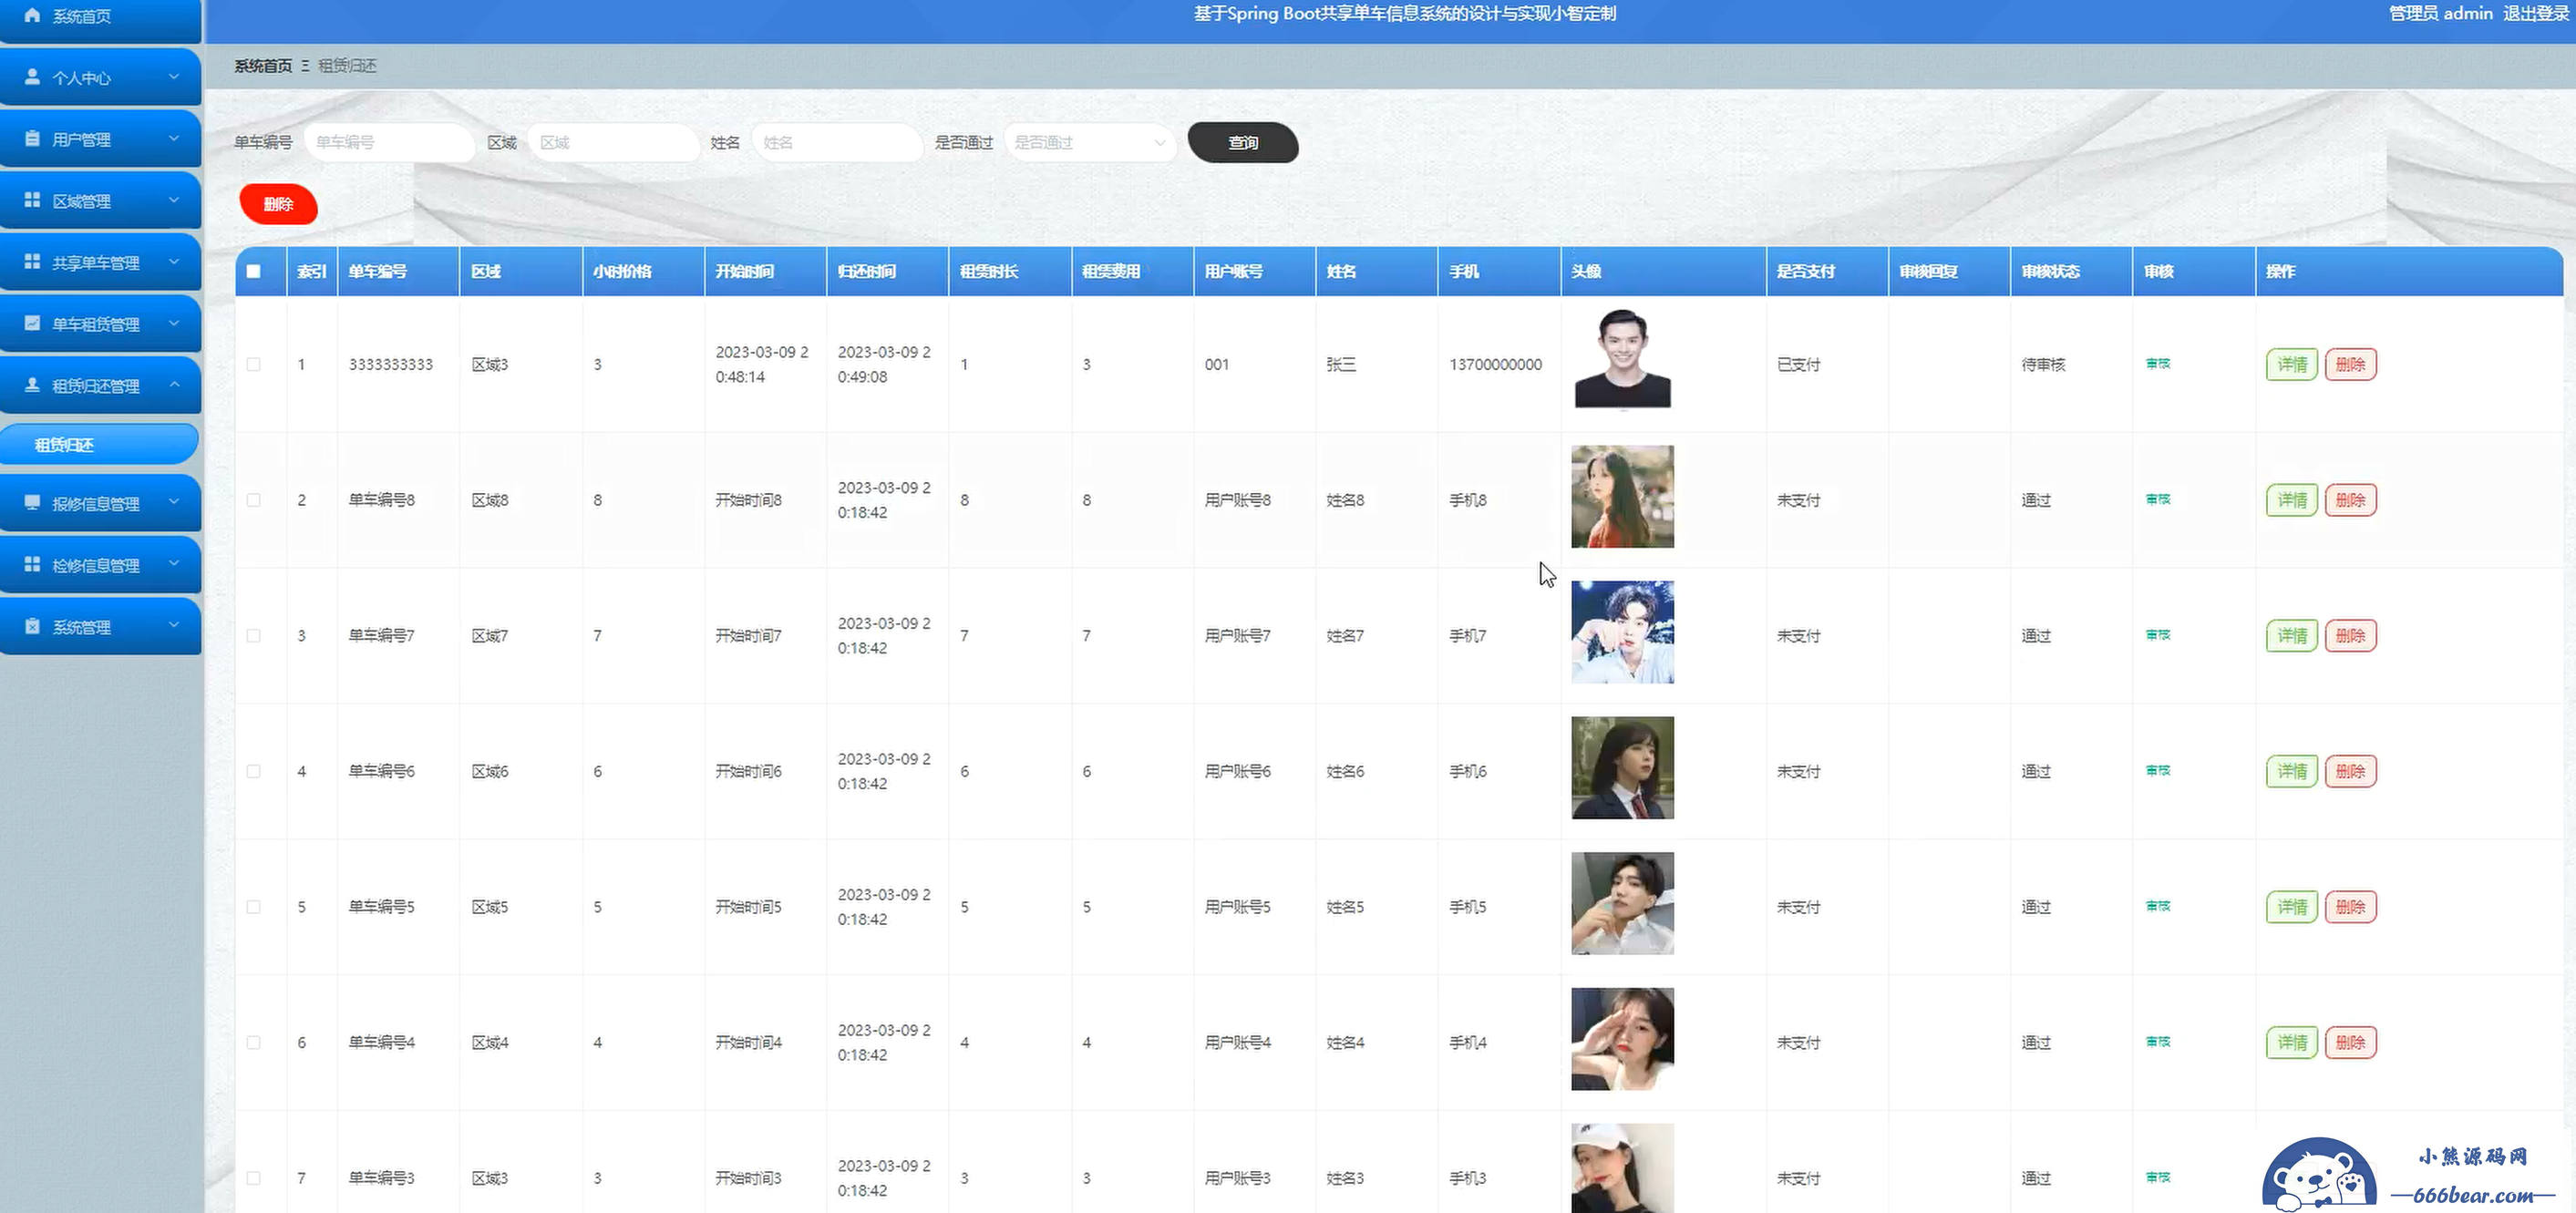Click 审核 icon in 单车编号8 row
This screenshot has height=1213, width=2576.
2158,499
